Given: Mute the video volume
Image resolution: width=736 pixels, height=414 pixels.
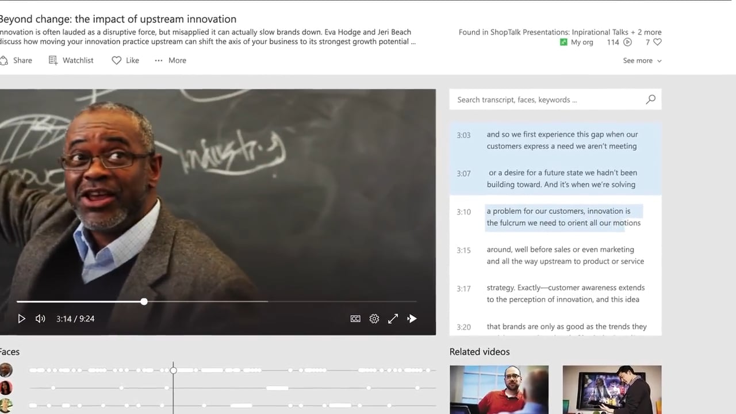Looking at the screenshot, I should (40, 319).
